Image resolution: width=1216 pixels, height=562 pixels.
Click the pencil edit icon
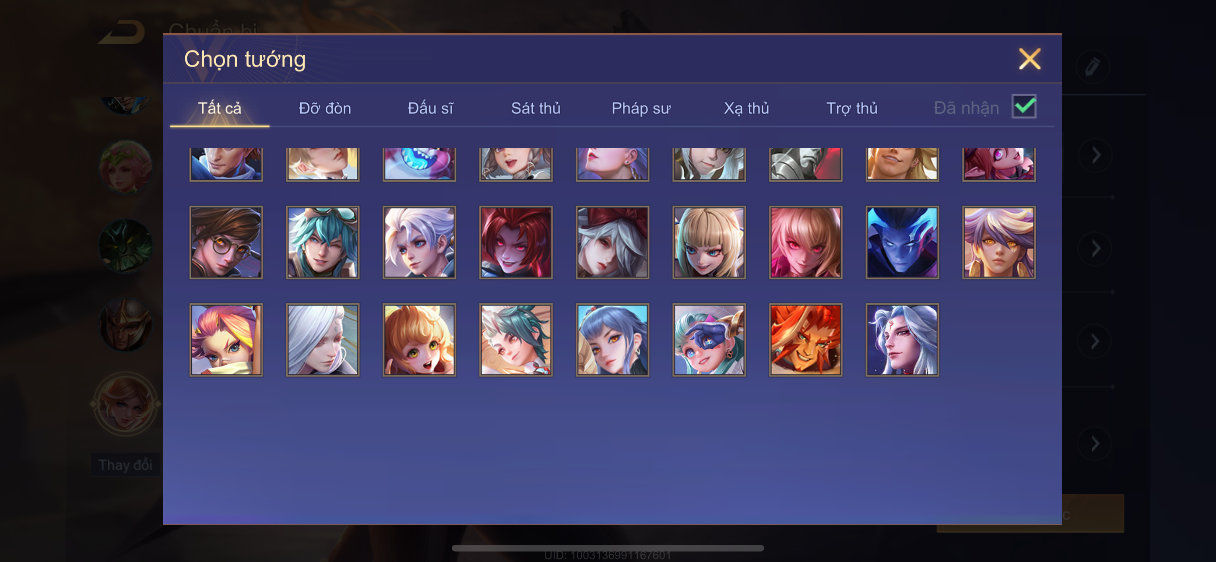pyautogui.click(x=1092, y=67)
